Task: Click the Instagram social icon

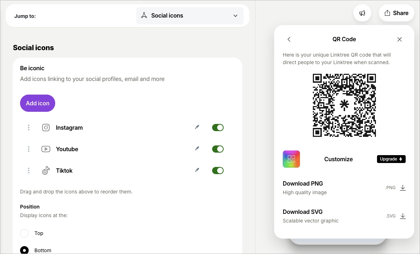Action: pyautogui.click(x=46, y=127)
